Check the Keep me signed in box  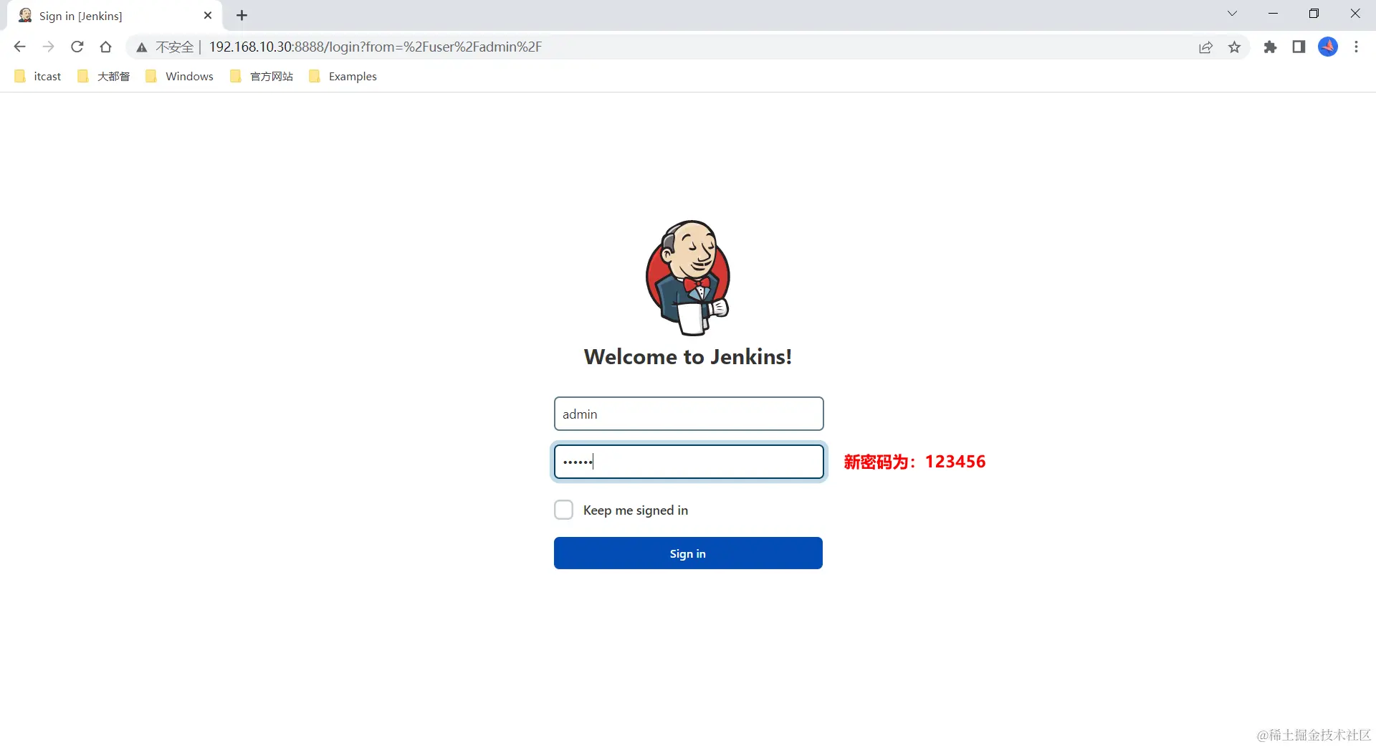563,510
